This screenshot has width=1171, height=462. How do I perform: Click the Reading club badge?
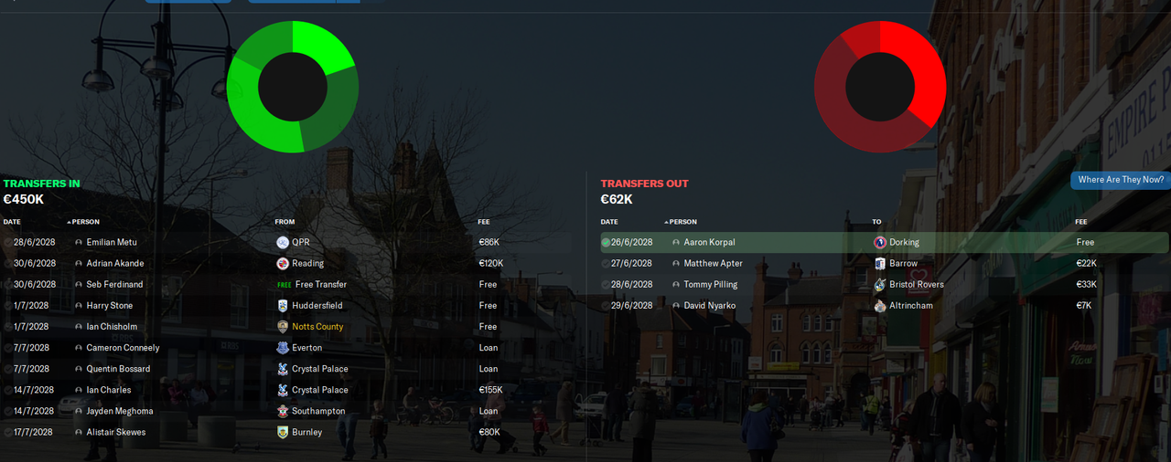(x=283, y=264)
